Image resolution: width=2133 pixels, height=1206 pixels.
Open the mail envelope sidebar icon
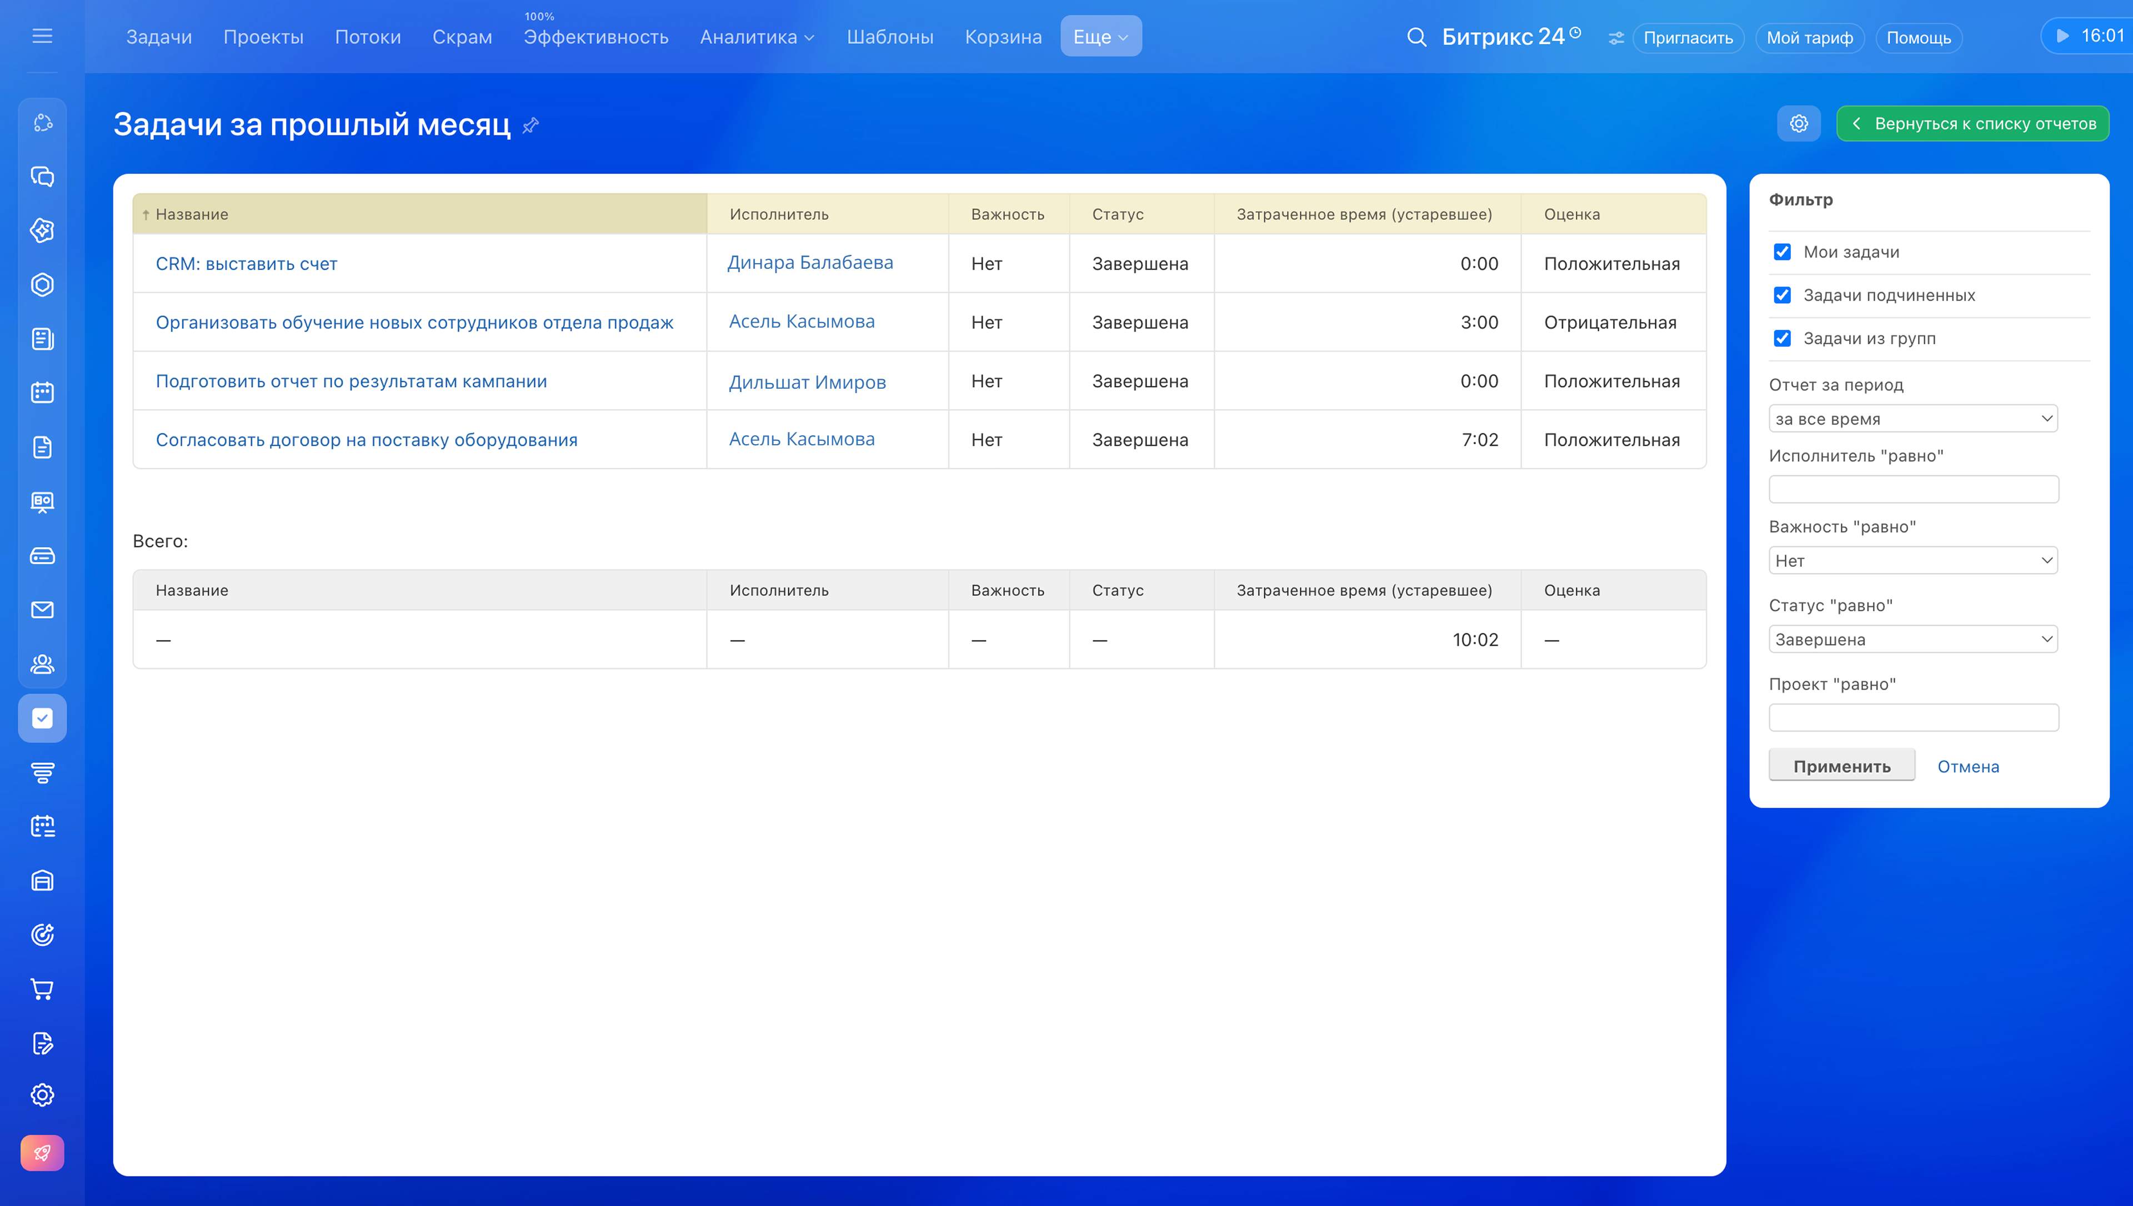[42, 610]
